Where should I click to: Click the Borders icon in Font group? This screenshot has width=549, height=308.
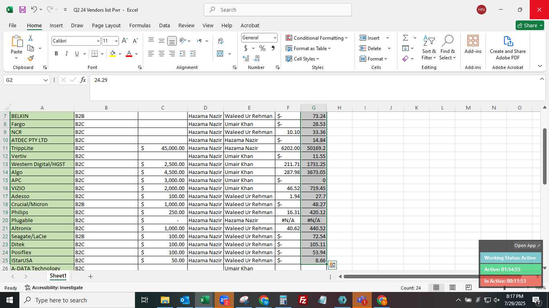95,54
